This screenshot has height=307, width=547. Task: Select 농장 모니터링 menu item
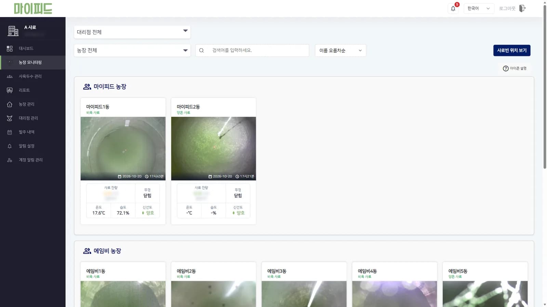point(32,62)
